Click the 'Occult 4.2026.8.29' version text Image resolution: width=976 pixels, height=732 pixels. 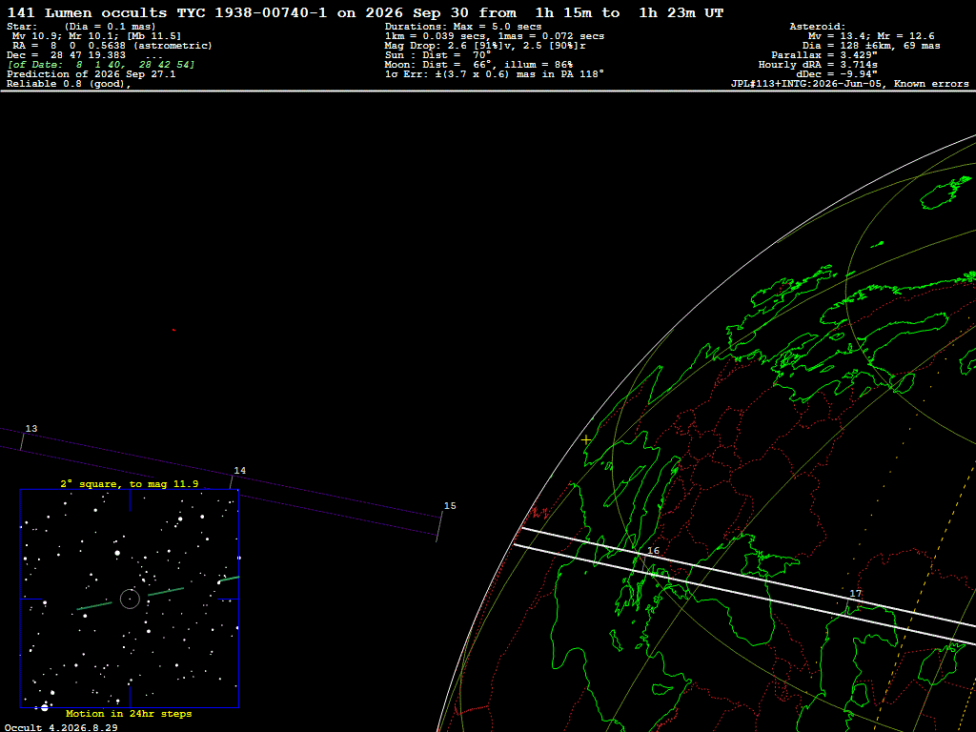[x=62, y=727]
